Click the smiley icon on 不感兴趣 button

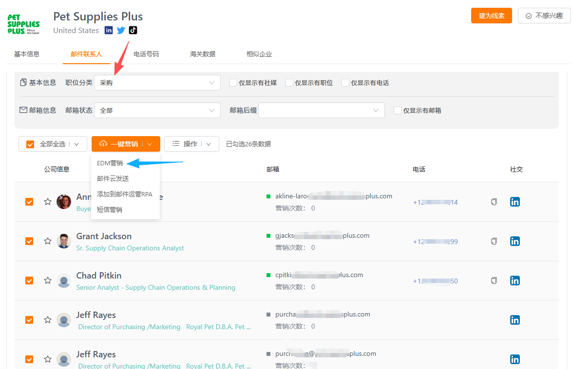click(528, 16)
